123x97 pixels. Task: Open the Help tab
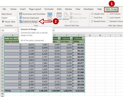(x=99, y=9)
